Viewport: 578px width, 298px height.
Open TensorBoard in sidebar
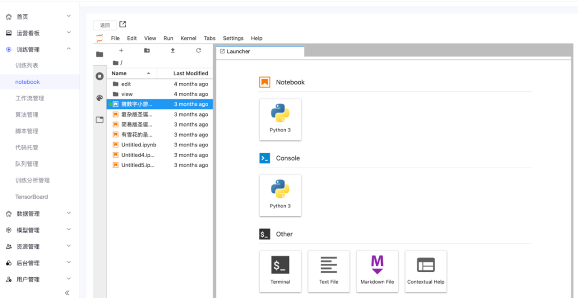click(x=32, y=197)
